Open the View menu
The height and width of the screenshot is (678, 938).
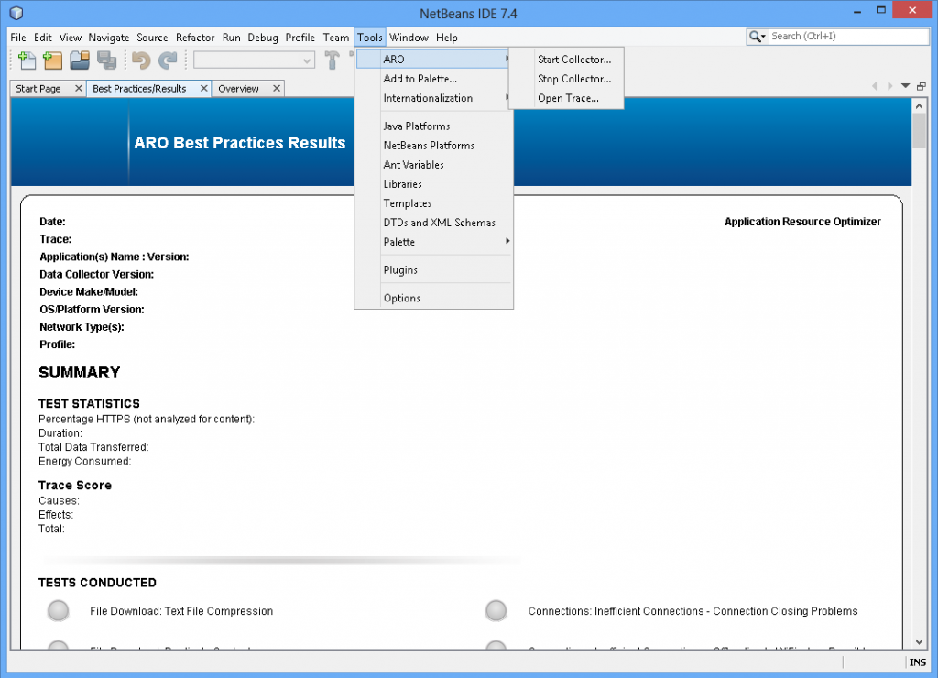pyautogui.click(x=70, y=37)
